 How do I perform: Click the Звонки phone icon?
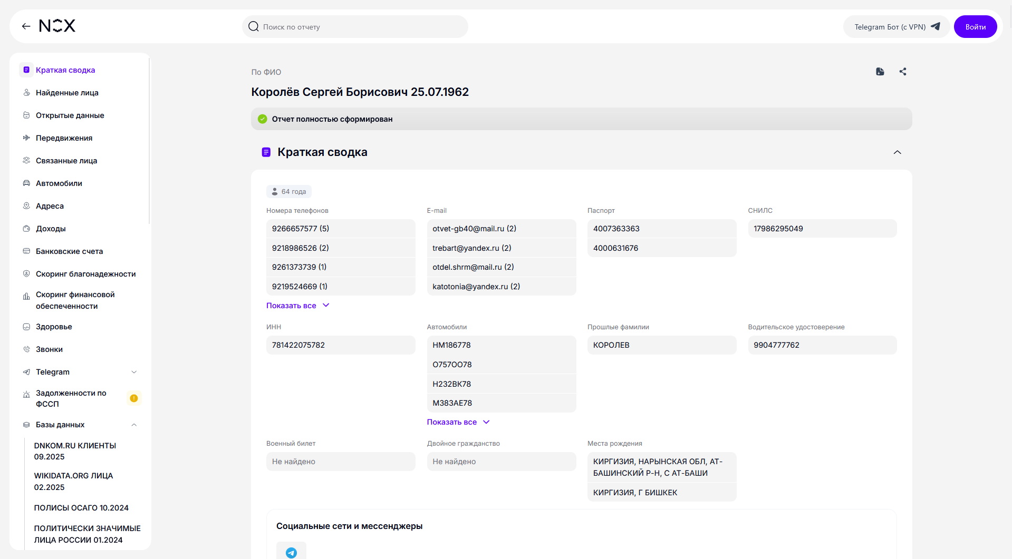pos(26,349)
